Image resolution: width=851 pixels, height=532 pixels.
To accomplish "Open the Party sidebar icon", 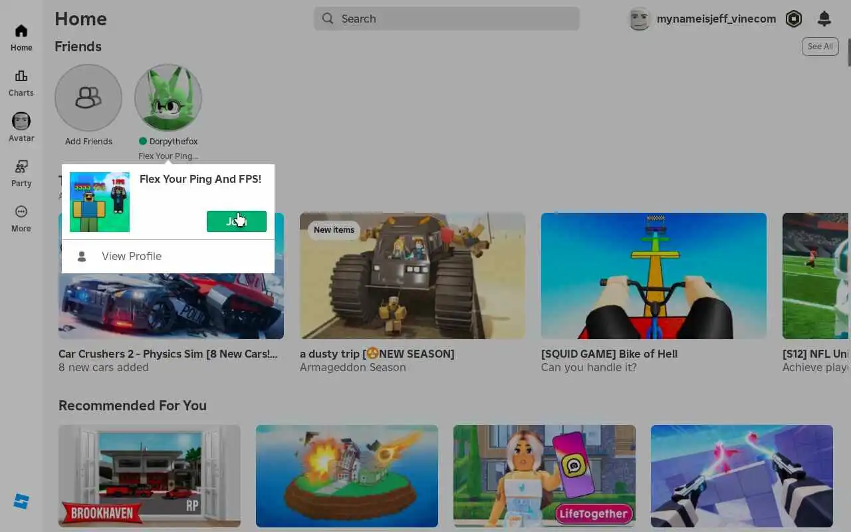I will click(x=21, y=166).
